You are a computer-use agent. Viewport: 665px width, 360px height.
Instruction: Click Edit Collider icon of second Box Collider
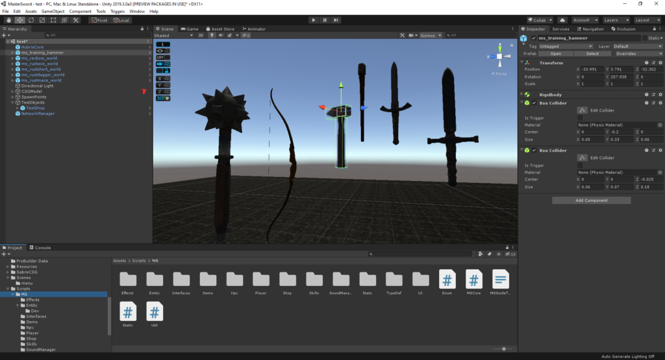pos(583,158)
